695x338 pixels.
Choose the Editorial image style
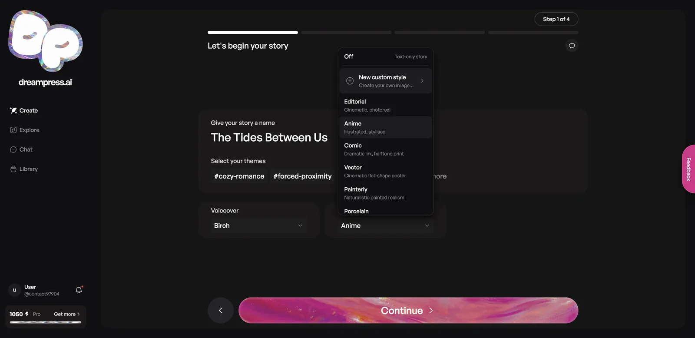click(386, 106)
